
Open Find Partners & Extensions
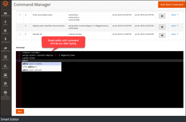pyautogui.click(x=5, y=95)
